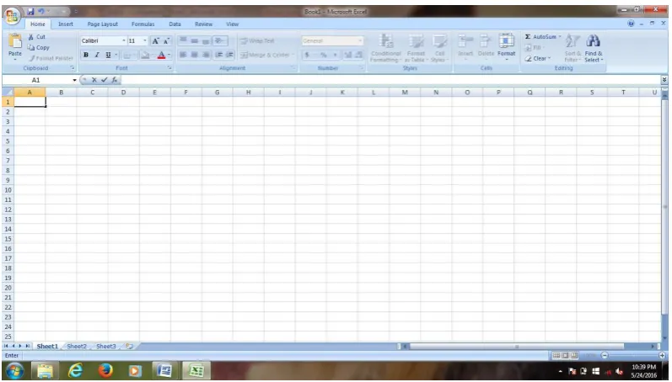The height and width of the screenshot is (382, 672).
Task: Switch to Page Break Preview in status bar
Action: [x=574, y=355]
